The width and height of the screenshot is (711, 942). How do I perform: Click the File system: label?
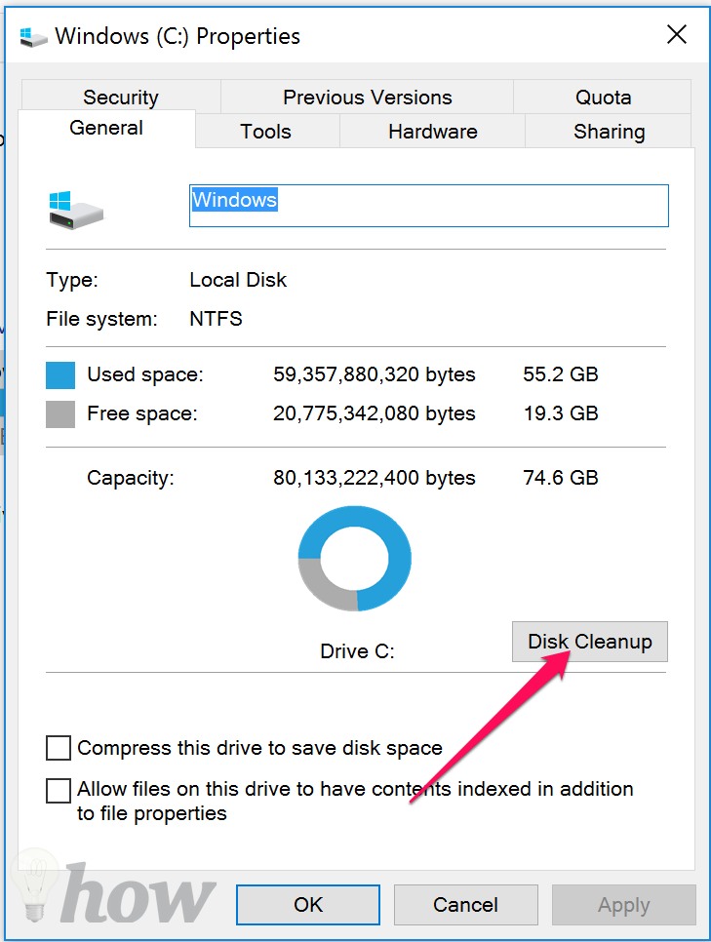click(101, 319)
